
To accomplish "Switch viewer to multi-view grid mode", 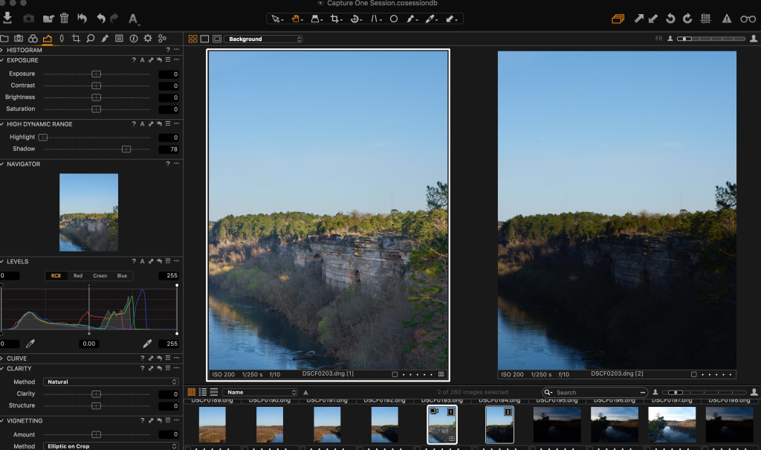I will click(x=192, y=39).
